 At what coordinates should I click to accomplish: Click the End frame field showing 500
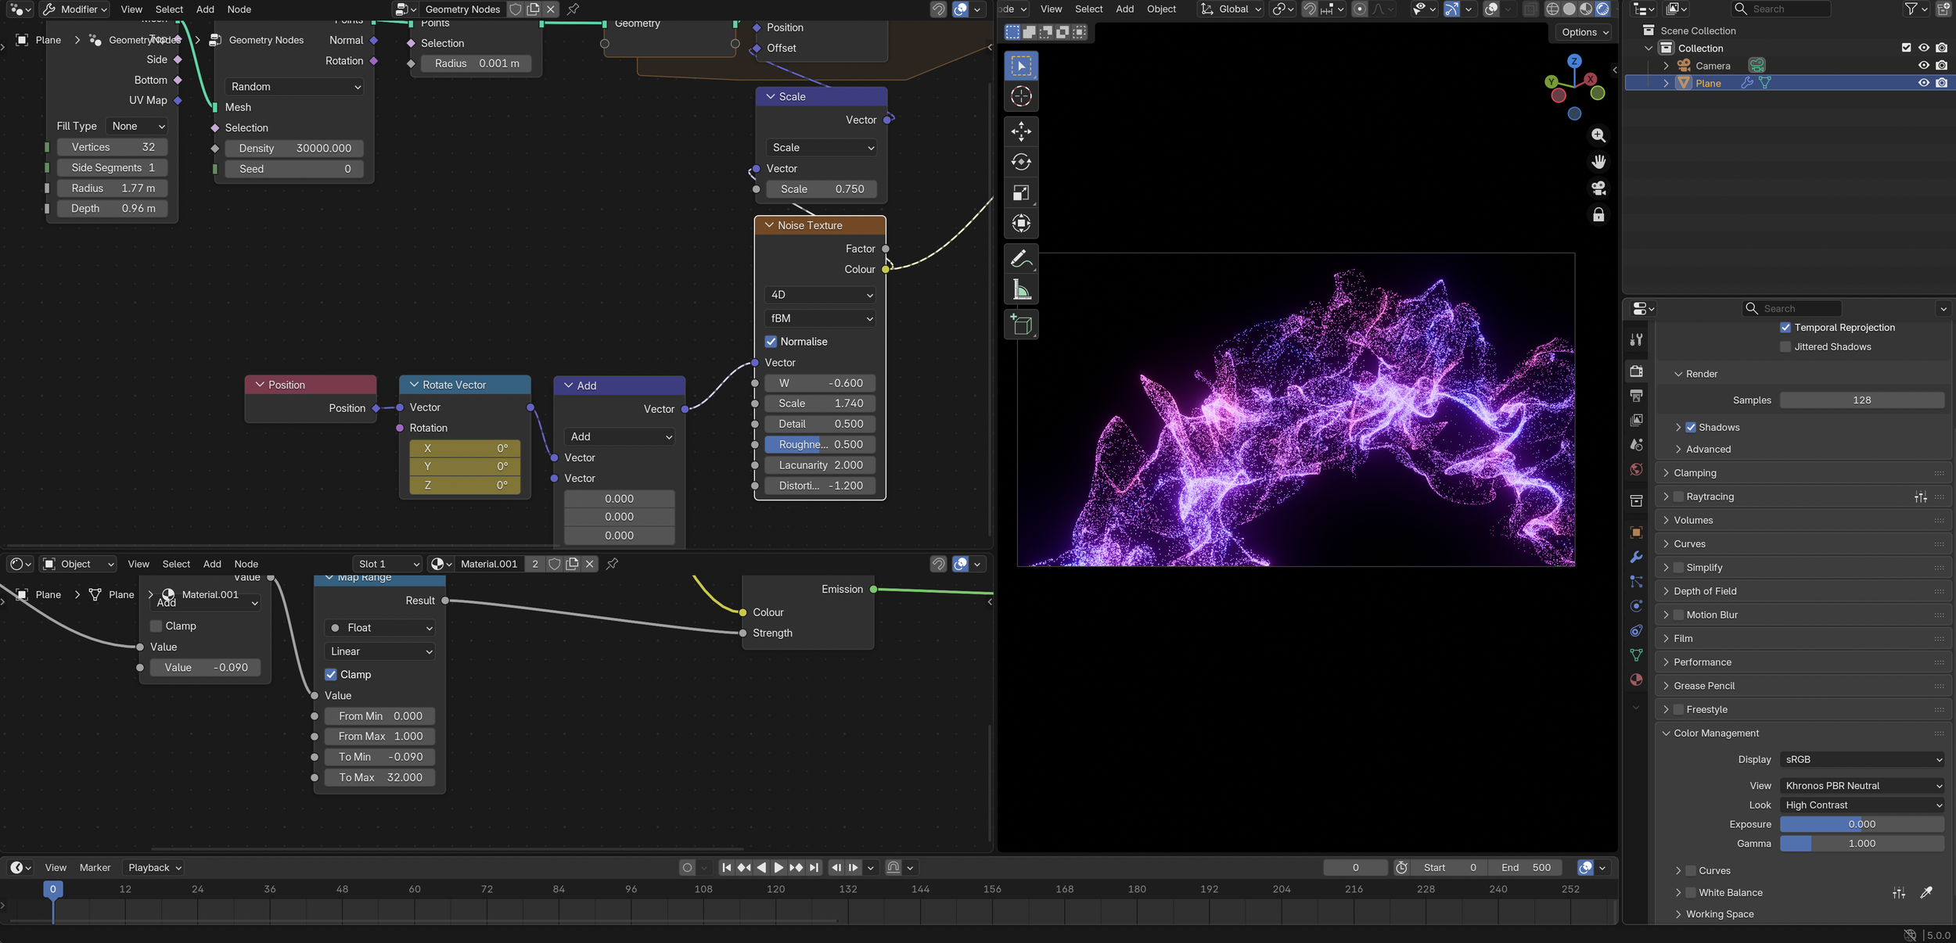point(1526,868)
